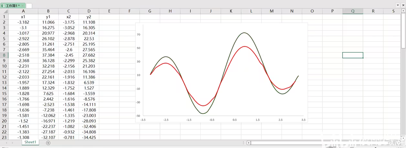406x148 pixels.
Task: Click chart y-axis label -50
Action: click(138, 116)
